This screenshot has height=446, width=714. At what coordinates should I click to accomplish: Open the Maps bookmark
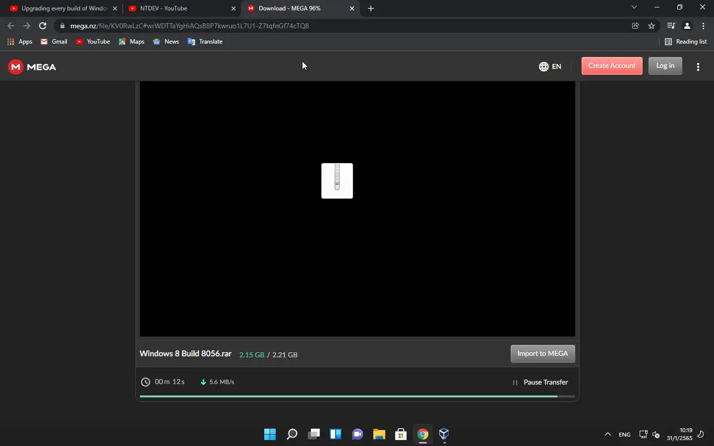(131, 42)
